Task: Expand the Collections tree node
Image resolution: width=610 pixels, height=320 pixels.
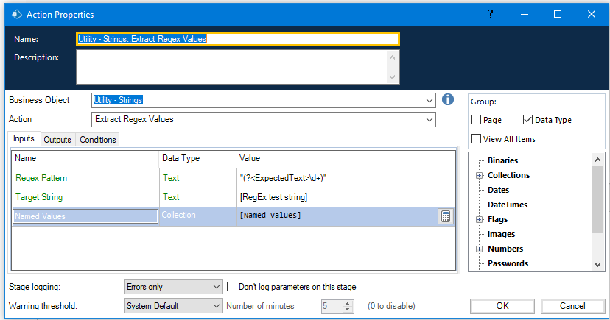Action: (x=479, y=175)
